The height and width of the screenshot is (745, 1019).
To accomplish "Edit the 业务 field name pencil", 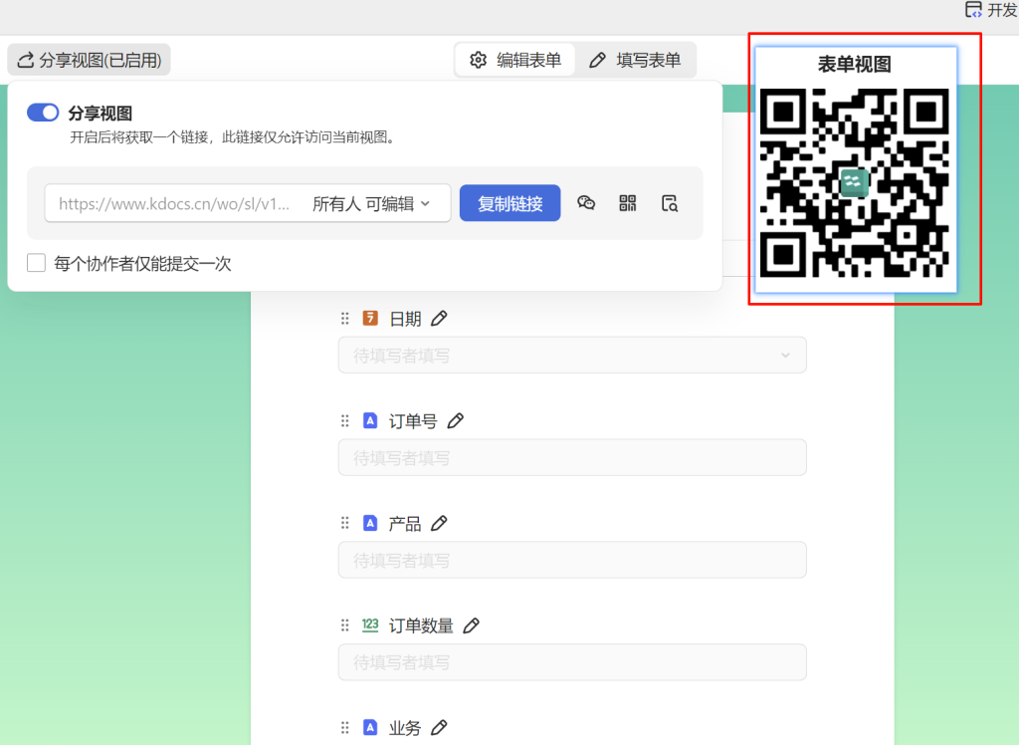I will click(439, 727).
